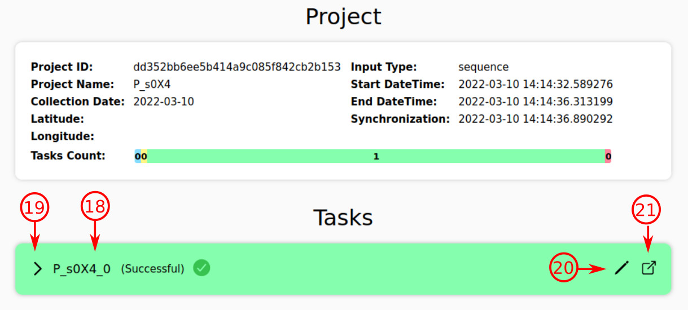The height and width of the screenshot is (310, 688).
Task: Click the (Successful) status label
Action: (152, 269)
